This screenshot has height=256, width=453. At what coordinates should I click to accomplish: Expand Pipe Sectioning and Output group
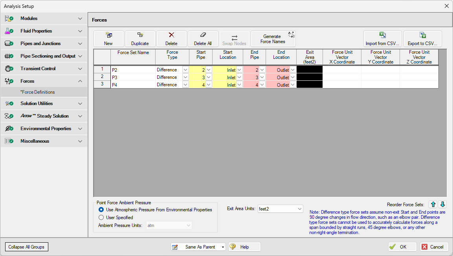80,56
